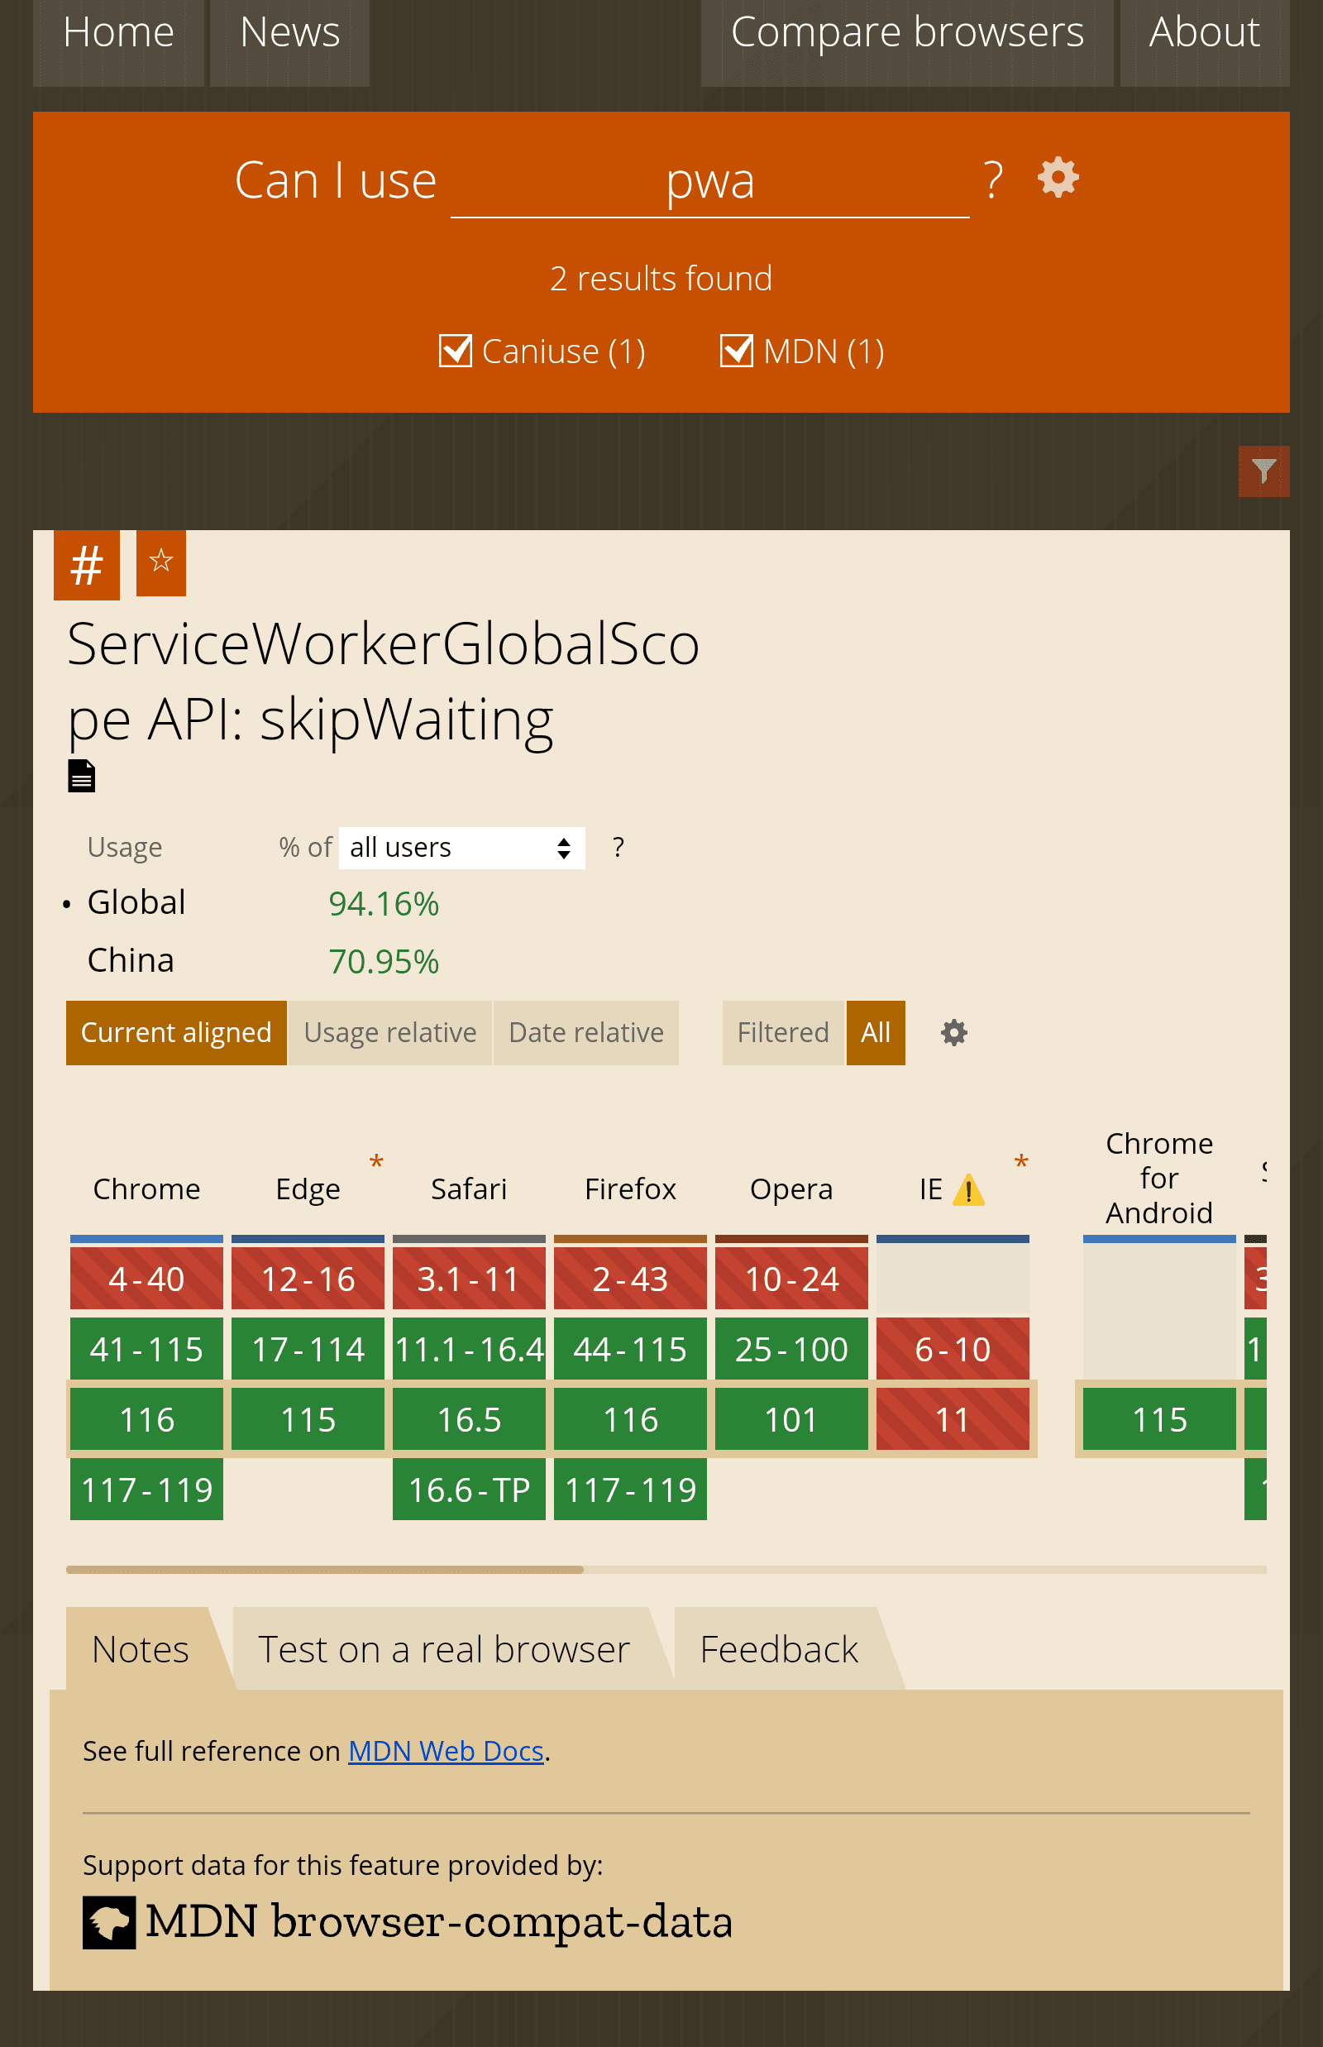This screenshot has width=1323, height=2047.
Task: Click Edge 17-114 cell
Action: coord(308,1348)
